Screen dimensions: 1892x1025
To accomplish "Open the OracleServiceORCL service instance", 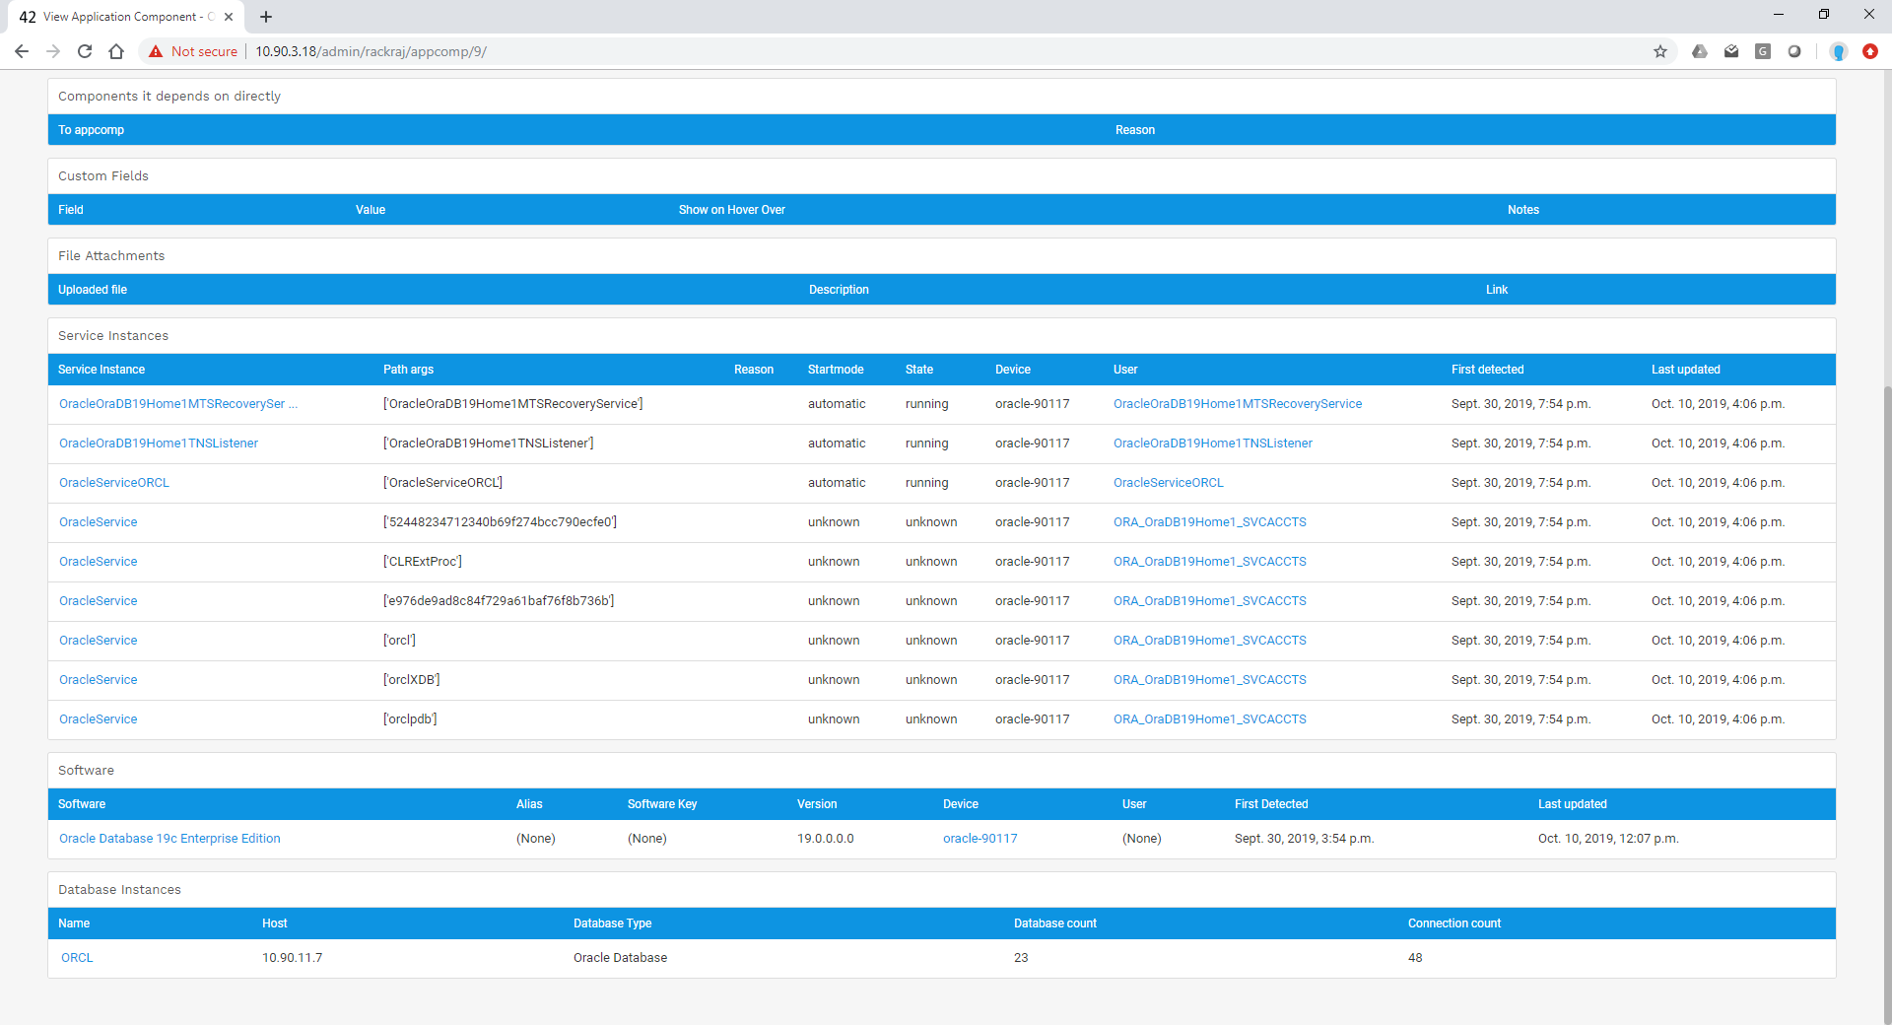I will point(113,482).
